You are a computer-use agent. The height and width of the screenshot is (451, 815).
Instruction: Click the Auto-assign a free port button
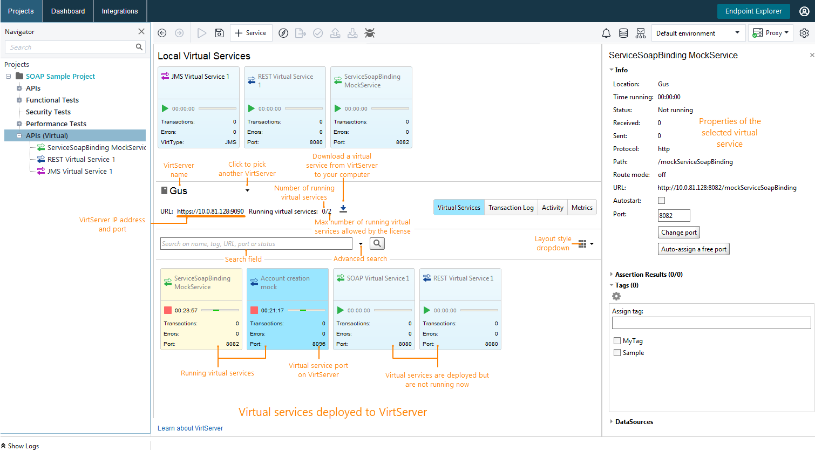click(x=694, y=249)
